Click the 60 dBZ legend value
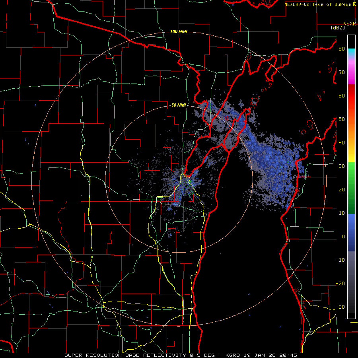 tap(342, 95)
